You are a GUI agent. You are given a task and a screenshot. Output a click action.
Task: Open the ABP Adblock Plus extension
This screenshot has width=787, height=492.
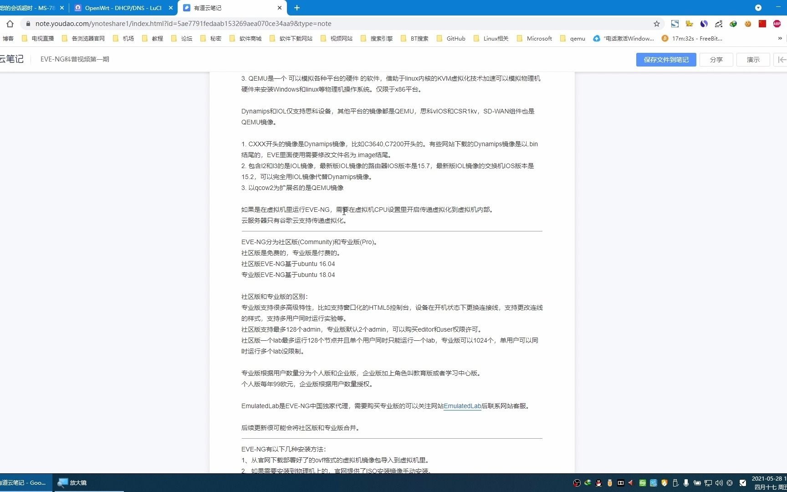pyautogui.click(x=777, y=24)
